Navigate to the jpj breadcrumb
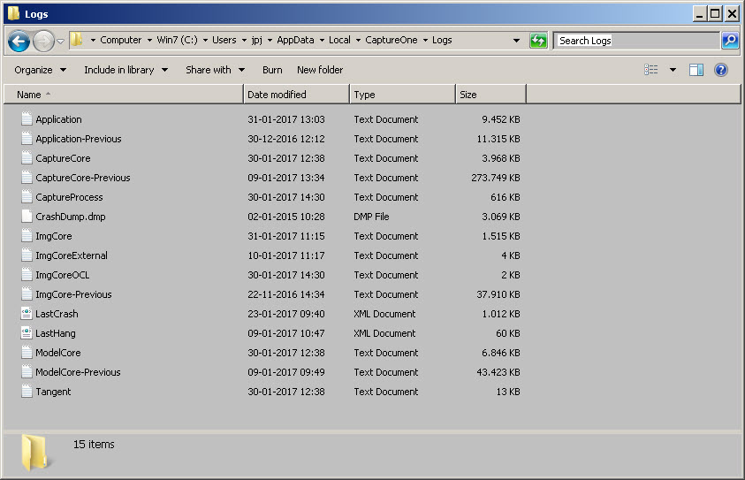The height and width of the screenshot is (480, 745). (x=256, y=40)
